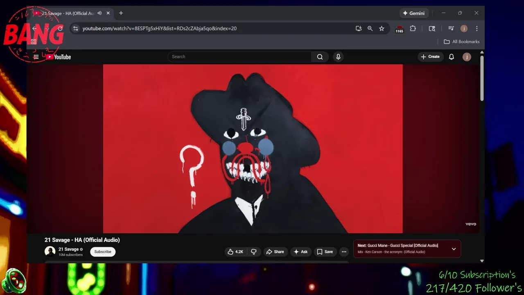Image resolution: width=524 pixels, height=295 pixels.
Task: Open a new browser tab
Action: (121, 13)
